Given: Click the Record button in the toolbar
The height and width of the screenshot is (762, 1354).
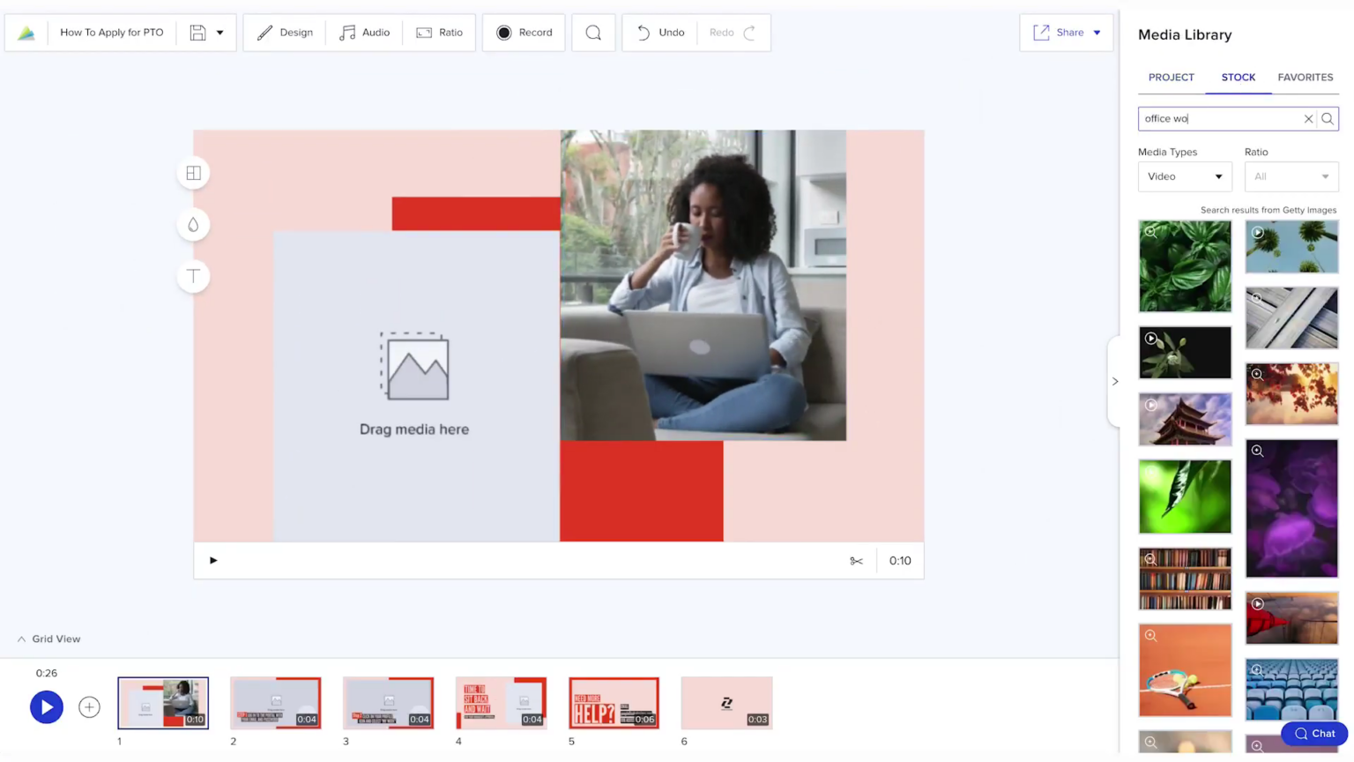Looking at the screenshot, I should coord(524,32).
